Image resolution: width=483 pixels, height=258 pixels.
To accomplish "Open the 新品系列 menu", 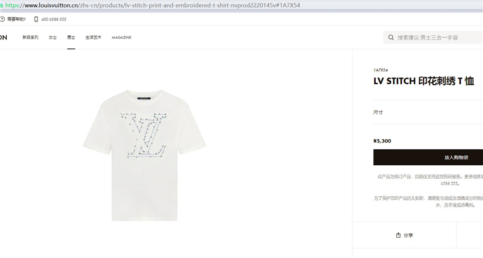I will pyautogui.click(x=30, y=37).
